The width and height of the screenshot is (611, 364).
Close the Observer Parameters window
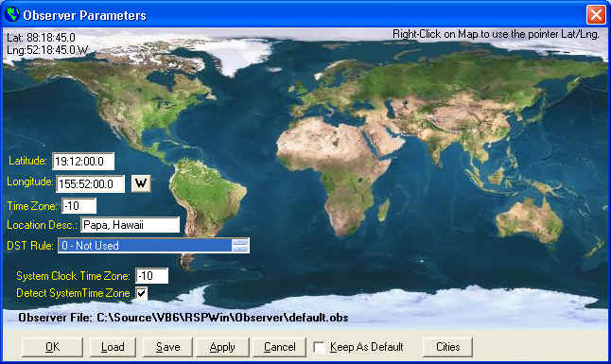596,15
